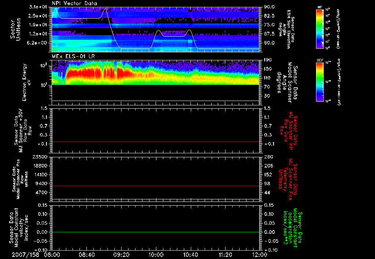
Task: Click the "67.5" elevation angle tick
Action: [x=269, y=34]
